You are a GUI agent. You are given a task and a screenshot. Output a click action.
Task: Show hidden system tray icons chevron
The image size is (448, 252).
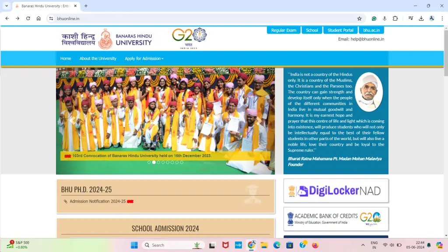[x=363, y=245]
